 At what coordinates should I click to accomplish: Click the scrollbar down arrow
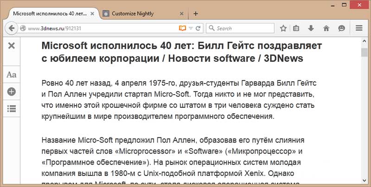pos(365,181)
